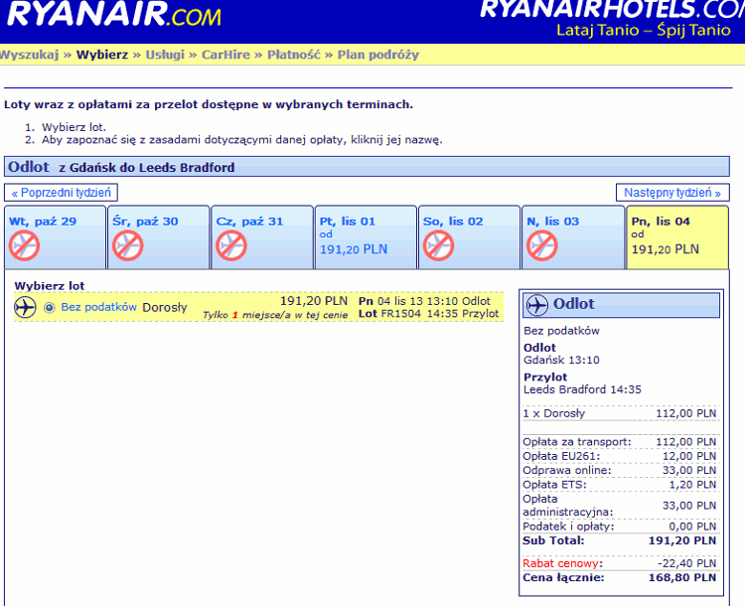Click Cena łącznie value 168,80 PLN
The width and height of the screenshot is (745, 606).
click(x=681, y=578)
